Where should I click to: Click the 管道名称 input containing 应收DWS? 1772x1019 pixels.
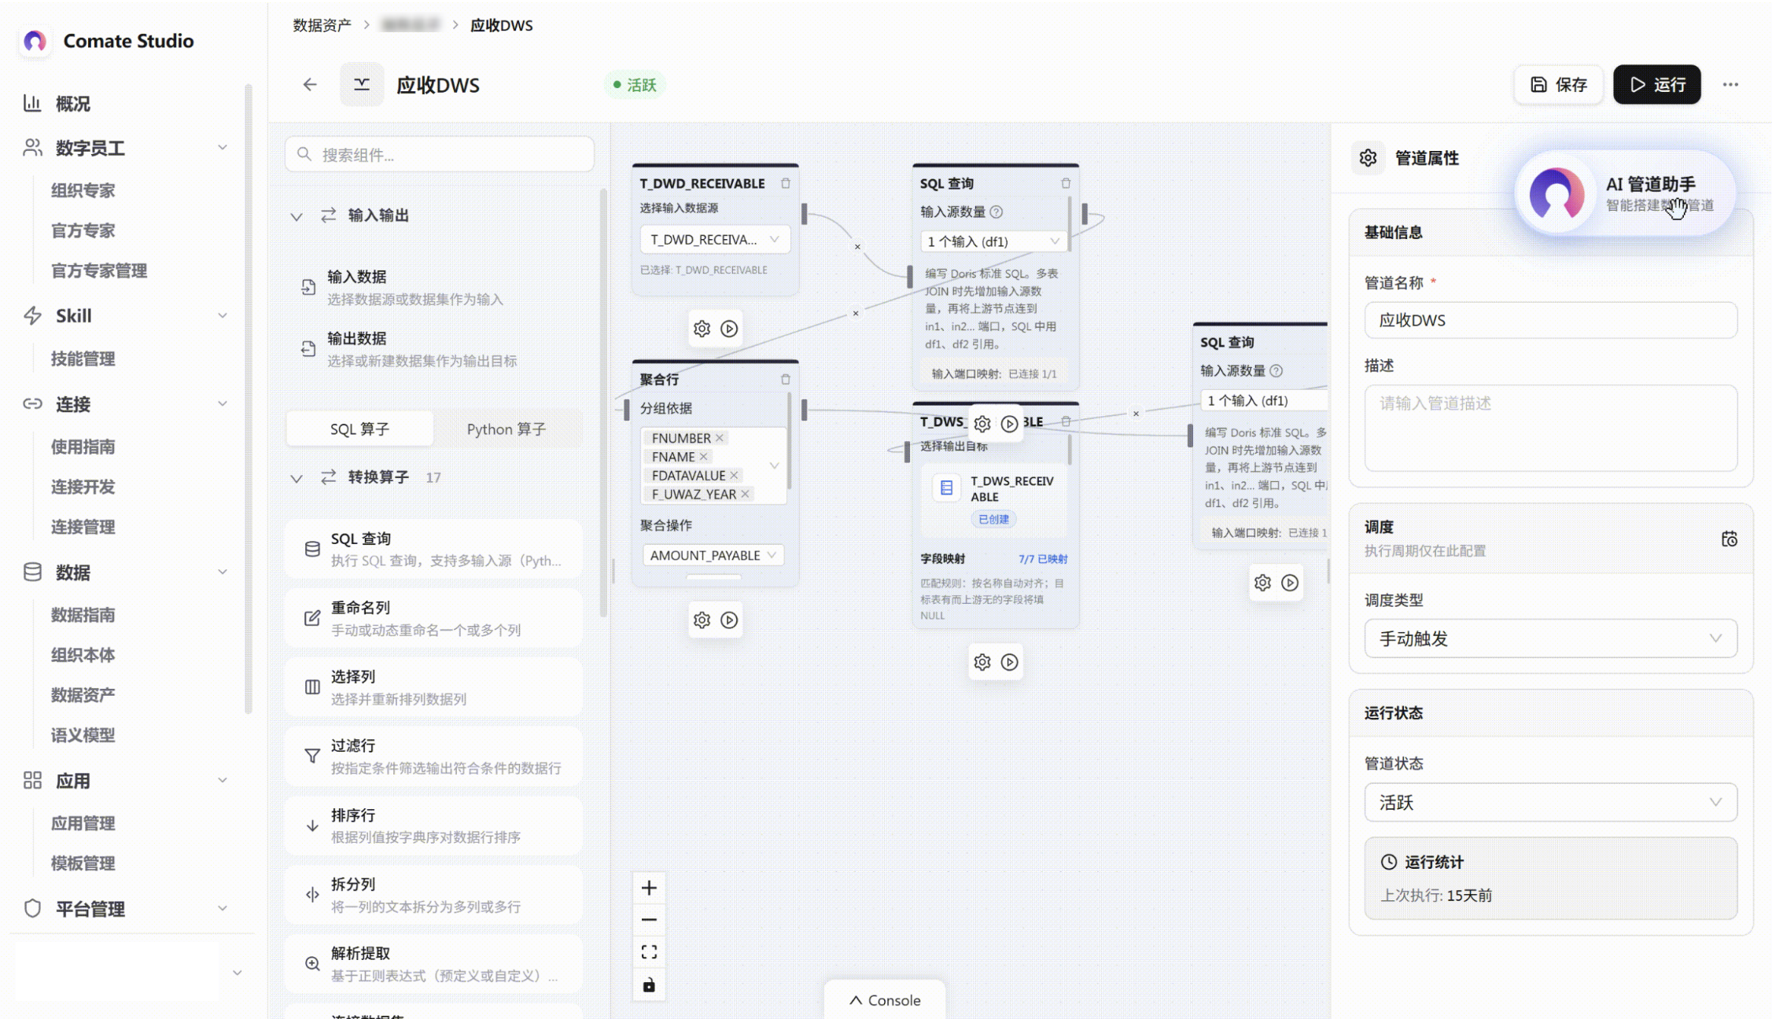[x=1550, y=321]
